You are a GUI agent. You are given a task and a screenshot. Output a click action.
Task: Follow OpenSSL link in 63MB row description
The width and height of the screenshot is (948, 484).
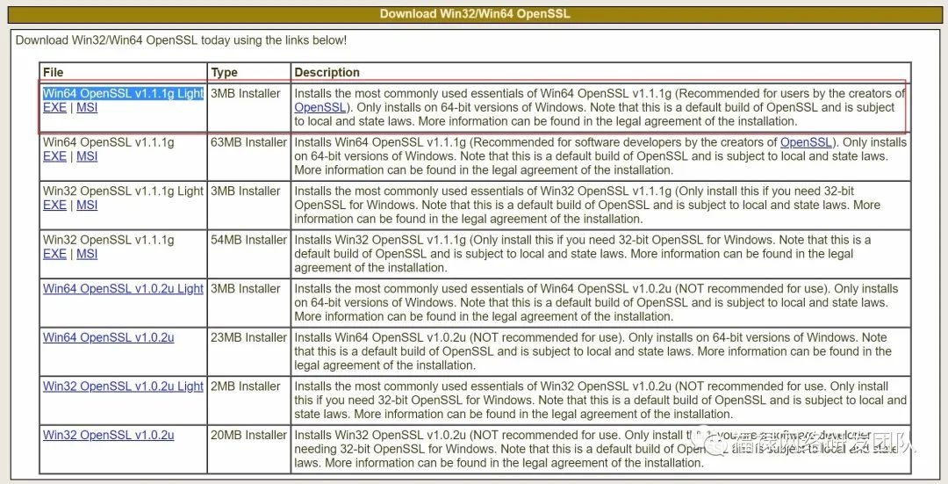[807, 143]
